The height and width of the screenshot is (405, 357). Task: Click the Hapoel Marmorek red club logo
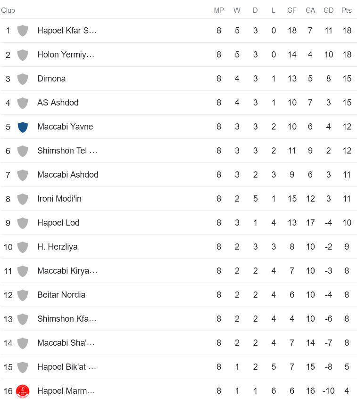[23, 391]
